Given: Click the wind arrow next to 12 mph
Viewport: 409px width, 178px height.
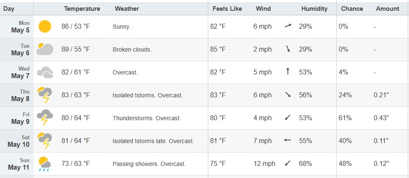Looking at the screenshot, I should (x=288, y=163).
